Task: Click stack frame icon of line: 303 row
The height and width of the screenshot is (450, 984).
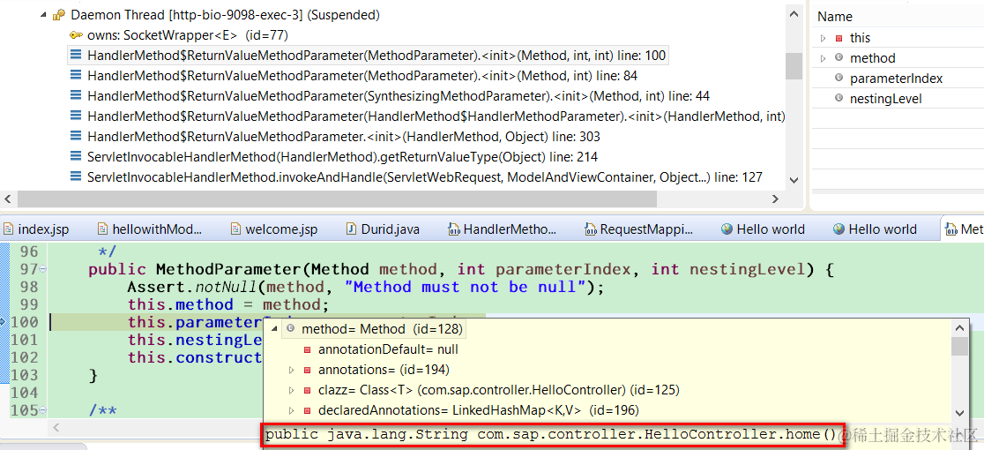Action: 76,136
